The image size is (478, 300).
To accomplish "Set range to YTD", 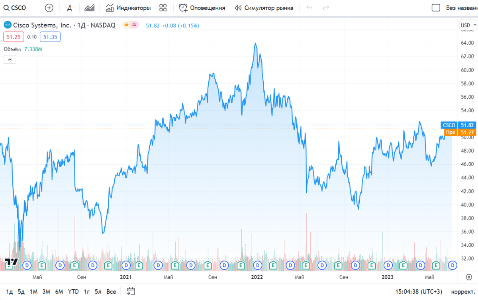I will (73, 292).
